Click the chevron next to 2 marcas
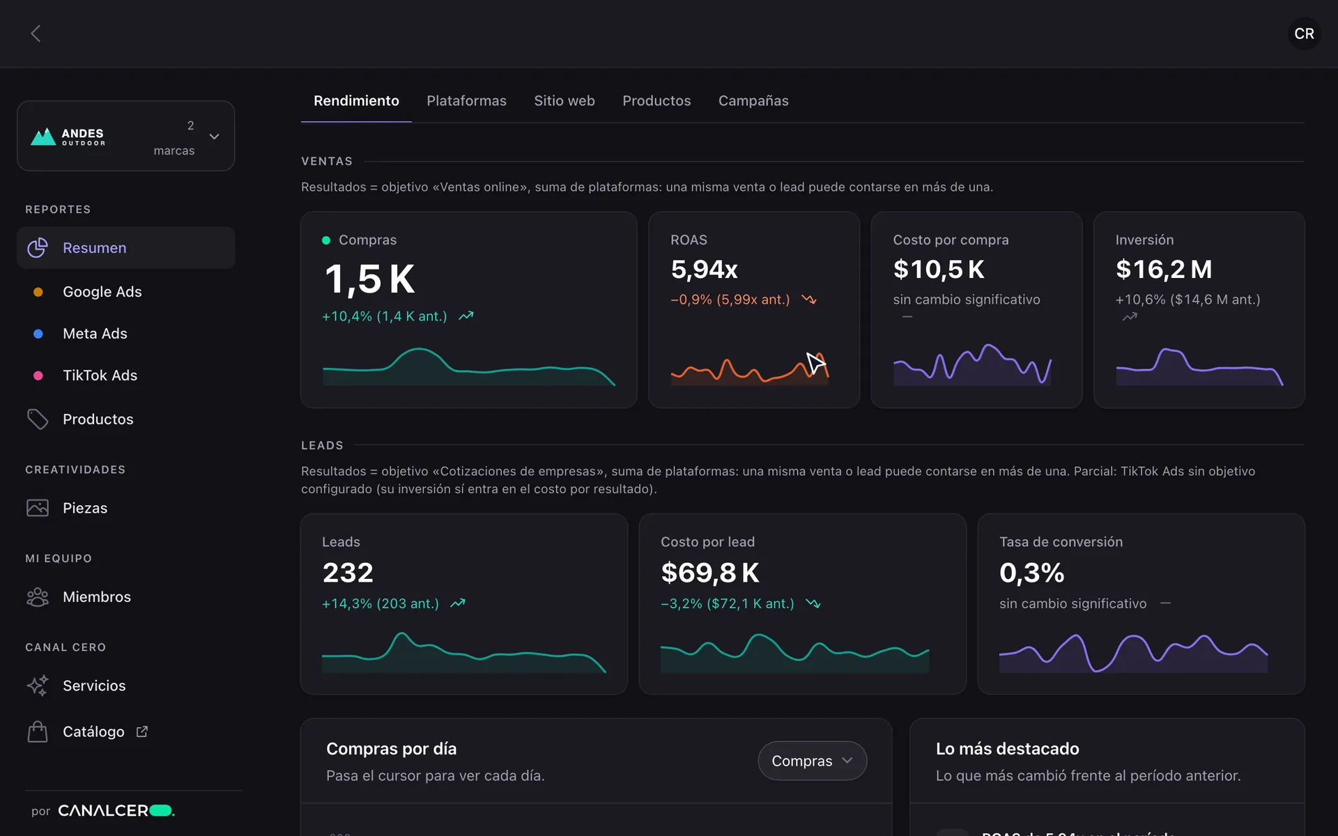 pyautogui.click(x=215, y=137)
